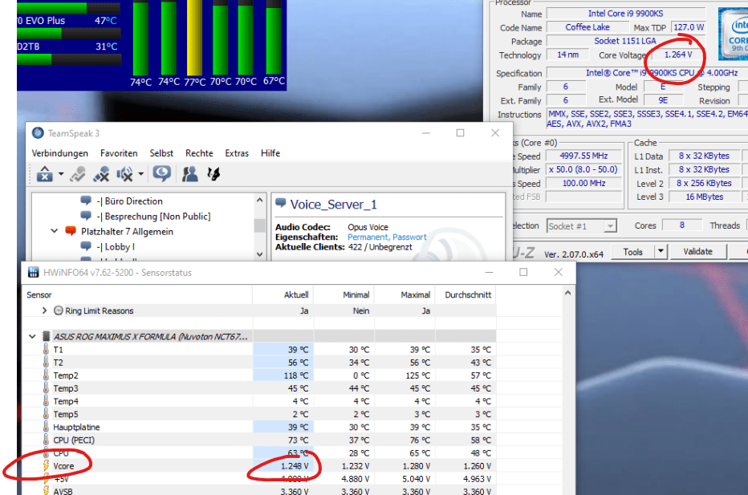Click the TeamSpeak 3 title bar logo
The height and width of the screenshot is (495, 748).
click(x=38, y=133)
